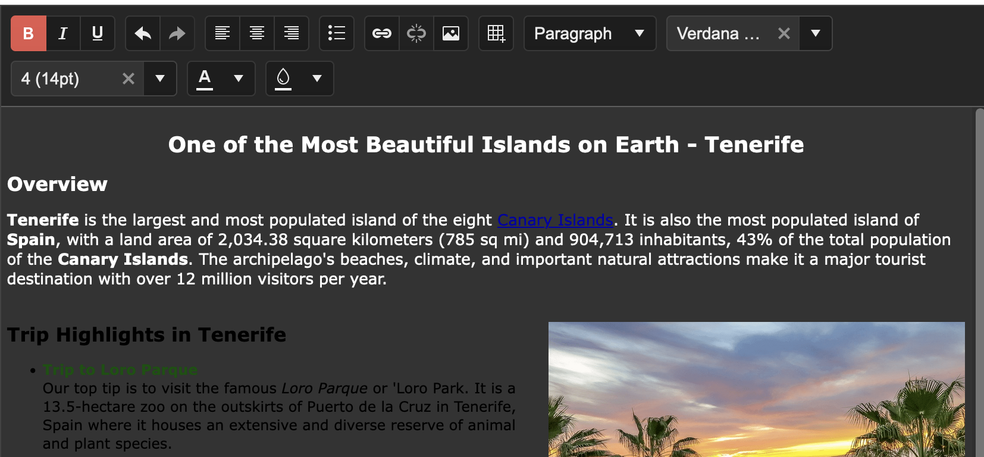The height and width of the screenshot is (457, 984).
Task: Align text to the left
Action: click(223, 33)
